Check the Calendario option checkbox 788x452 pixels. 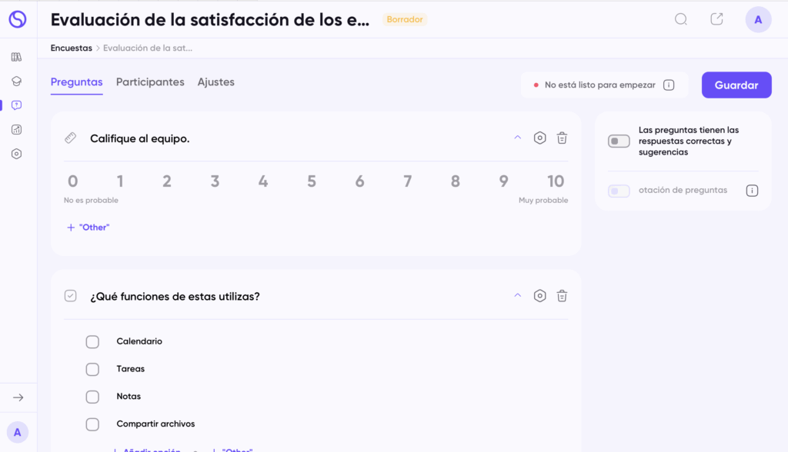[92, 342]
